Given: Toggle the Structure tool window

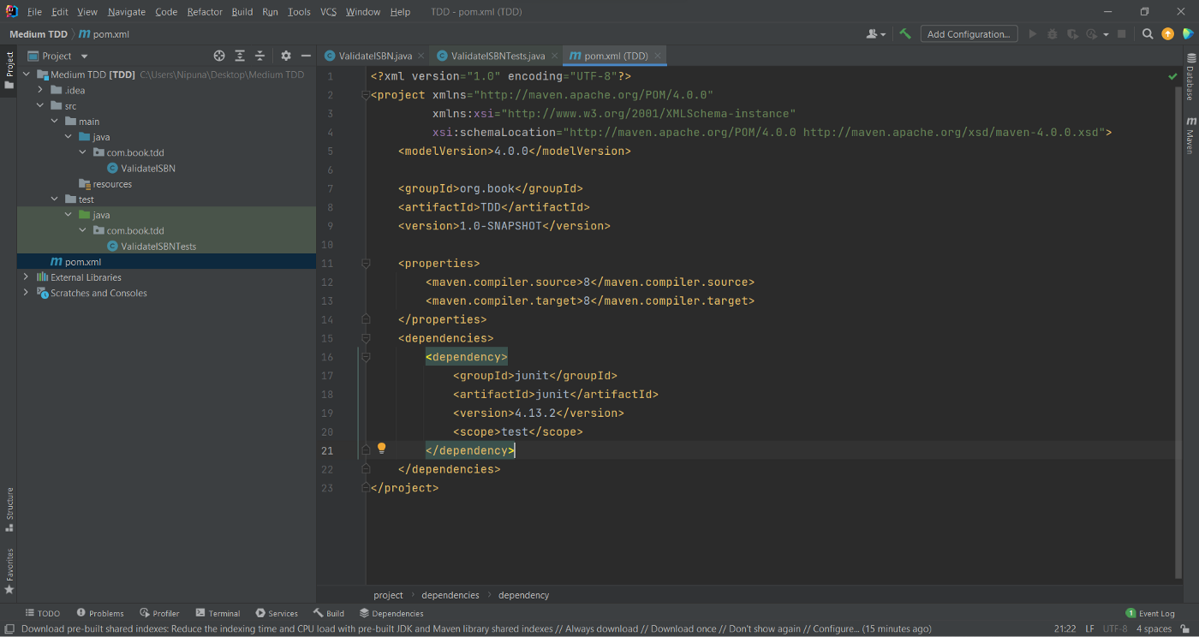Looking at the screenshot, I should [x=9, y=509].
